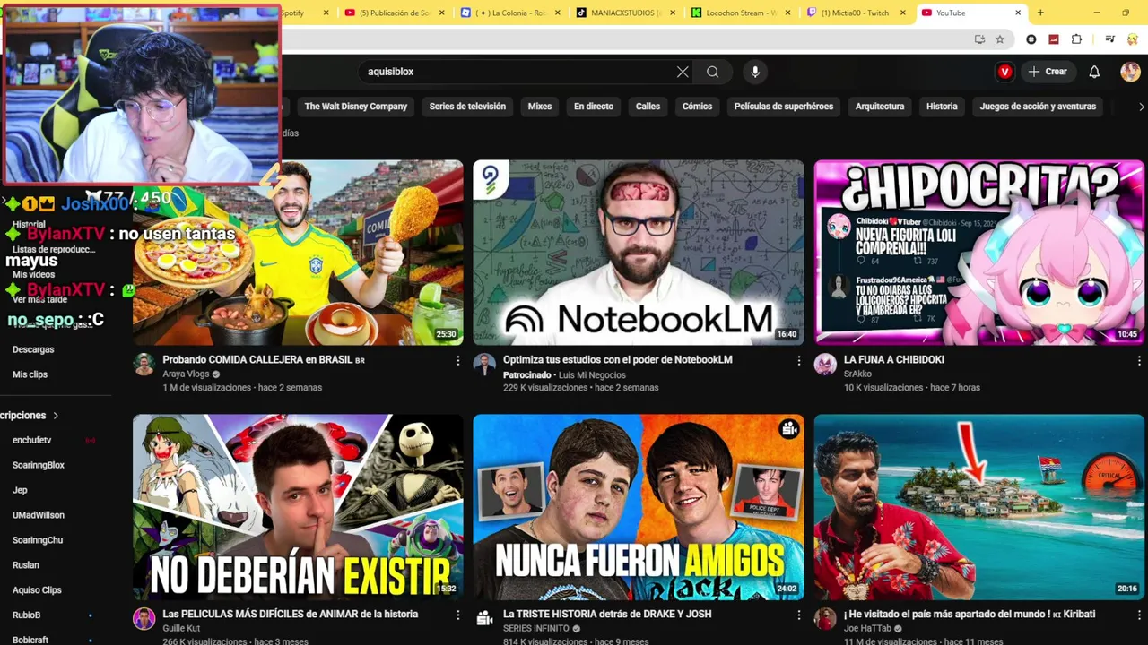Open the SoarinngBlox subscription

click(x=39, y=465)
